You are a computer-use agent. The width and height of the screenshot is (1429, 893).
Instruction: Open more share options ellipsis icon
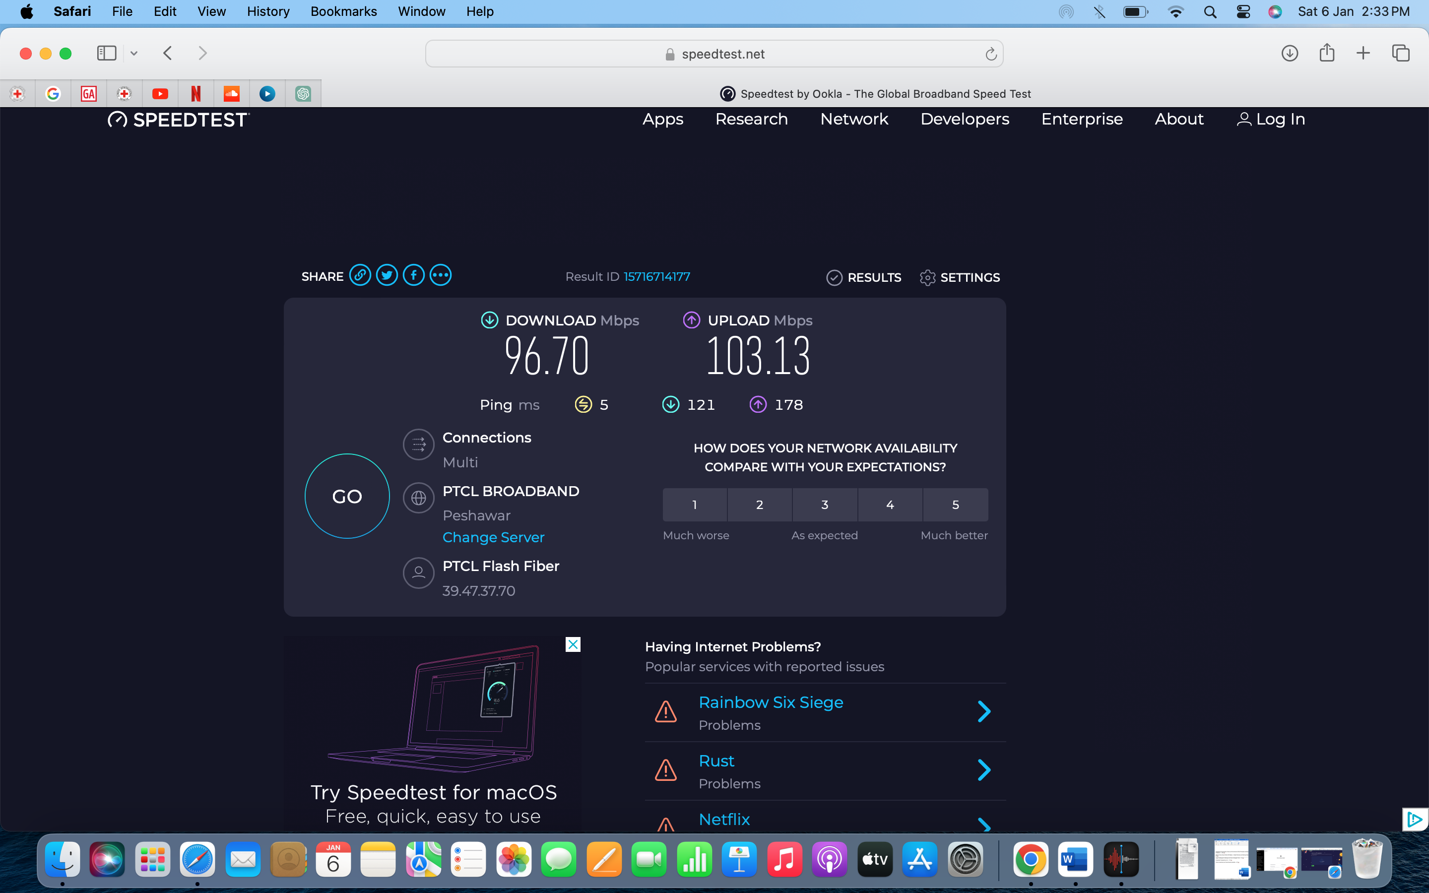441,275
